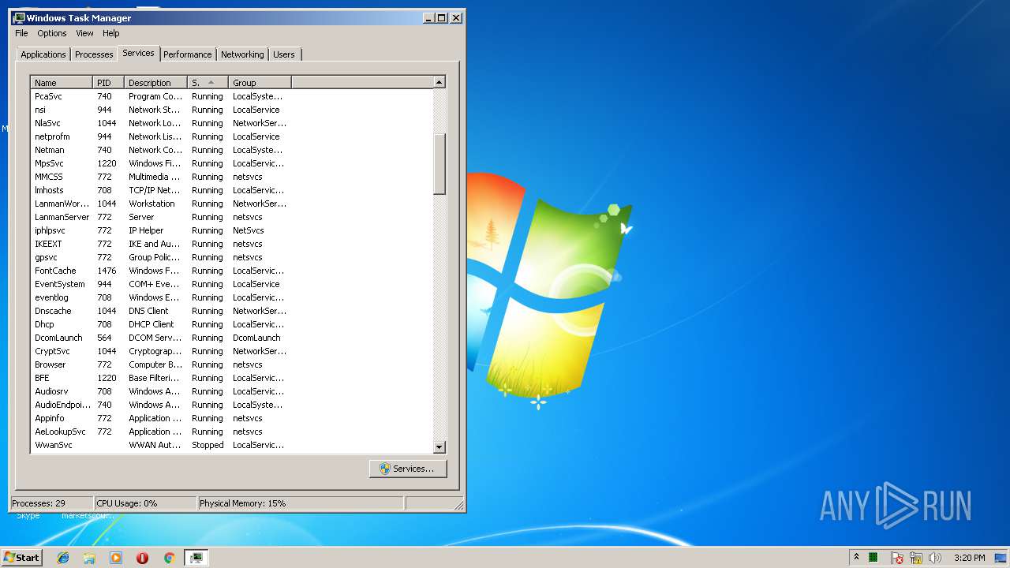Switch to the Processes tab

click(x=94, y=54)
